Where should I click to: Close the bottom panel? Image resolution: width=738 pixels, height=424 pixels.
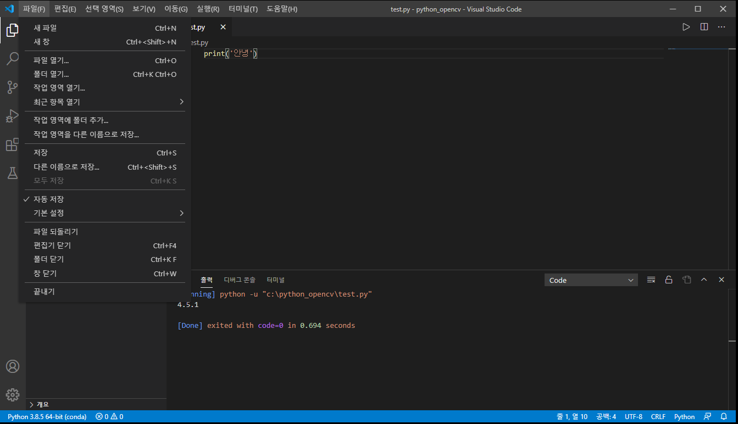(x=722, y=280)
